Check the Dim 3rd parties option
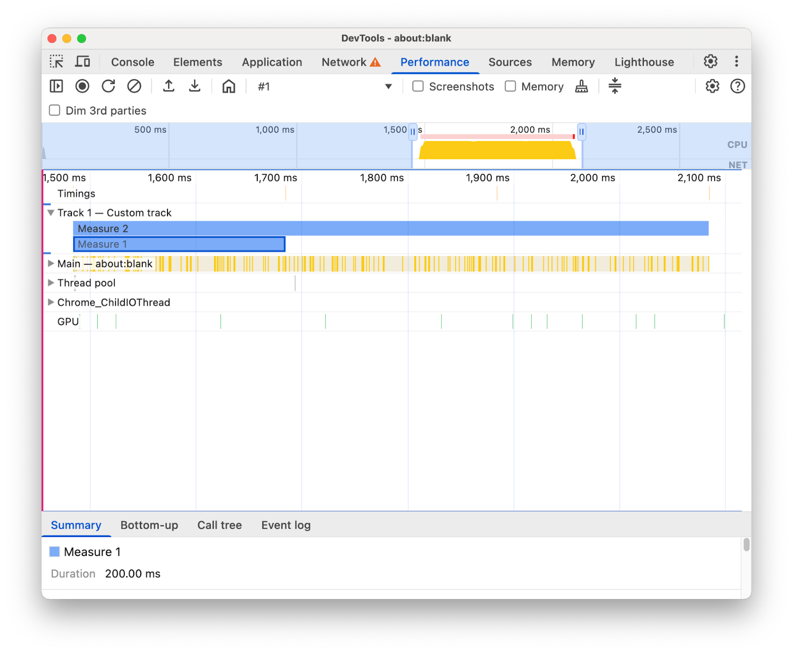 55,110
